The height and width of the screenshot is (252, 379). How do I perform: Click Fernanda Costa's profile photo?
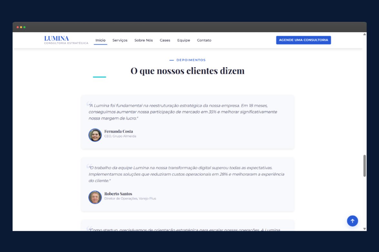click(95, 135)
